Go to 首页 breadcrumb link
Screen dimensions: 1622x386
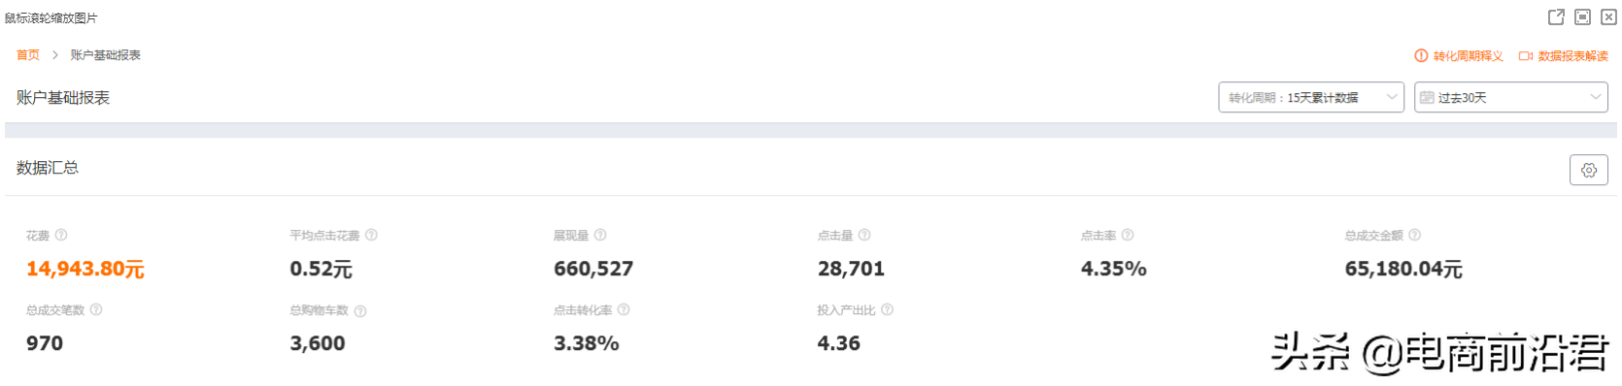coord(28,55)
